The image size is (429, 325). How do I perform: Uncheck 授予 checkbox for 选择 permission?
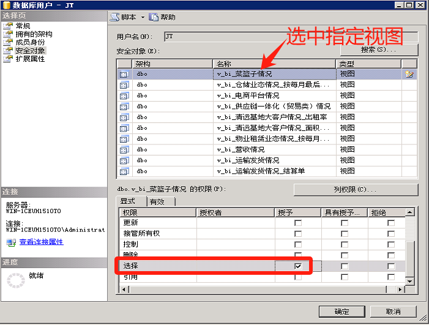coord(298,266)
